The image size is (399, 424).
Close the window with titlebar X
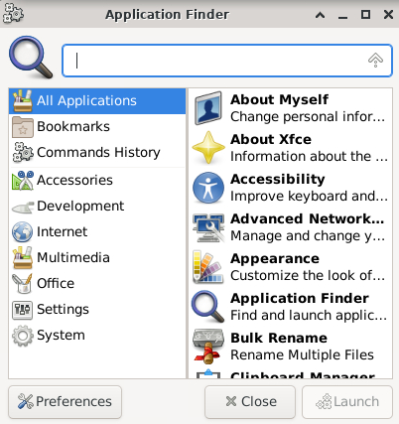tap(388, 14)
